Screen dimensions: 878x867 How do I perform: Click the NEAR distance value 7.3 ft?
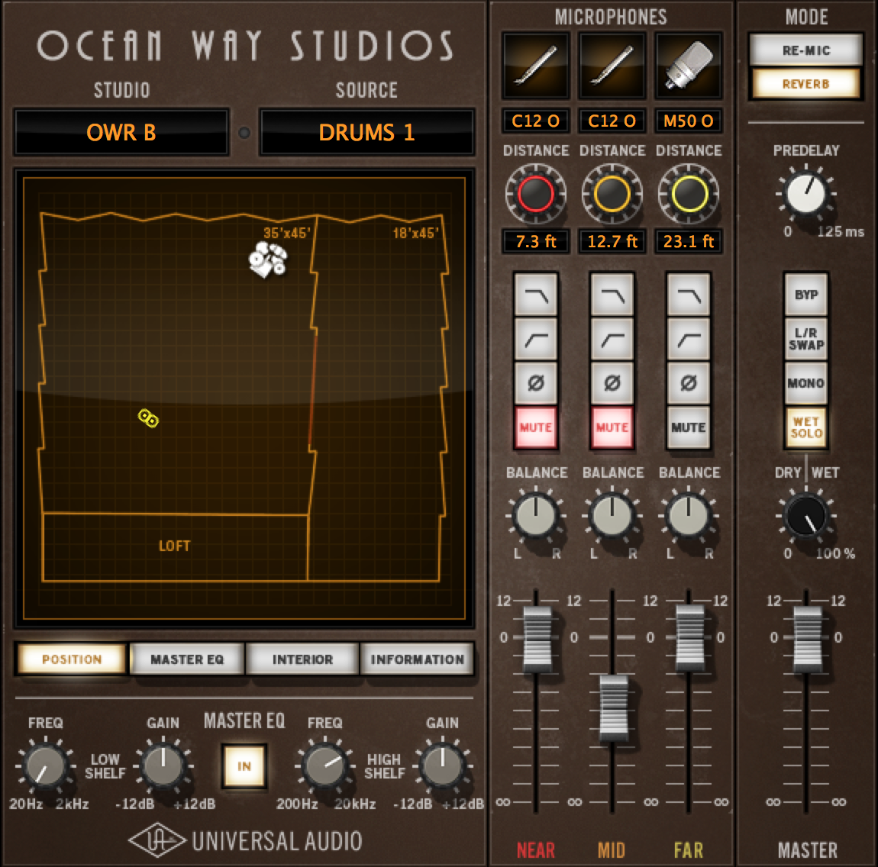pos(536,241)
